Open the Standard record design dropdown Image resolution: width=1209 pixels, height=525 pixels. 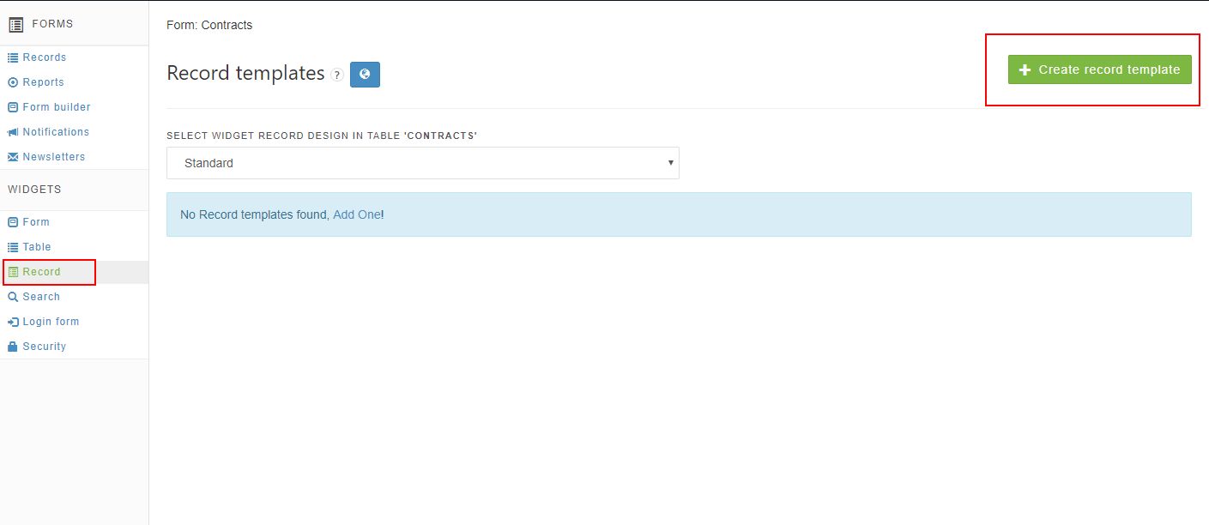pyautogui.click(x=422, y=163)
